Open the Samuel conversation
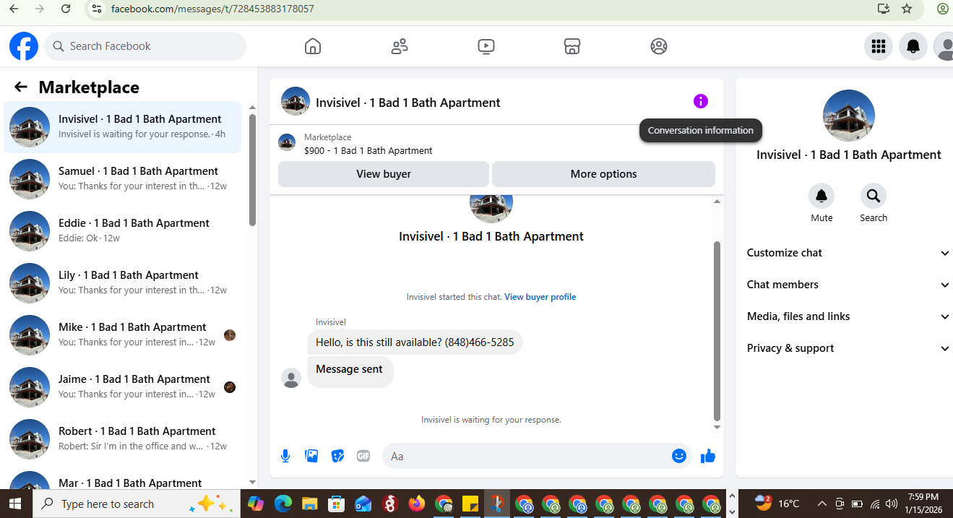953x518 pixels. [x=123, y=179]
